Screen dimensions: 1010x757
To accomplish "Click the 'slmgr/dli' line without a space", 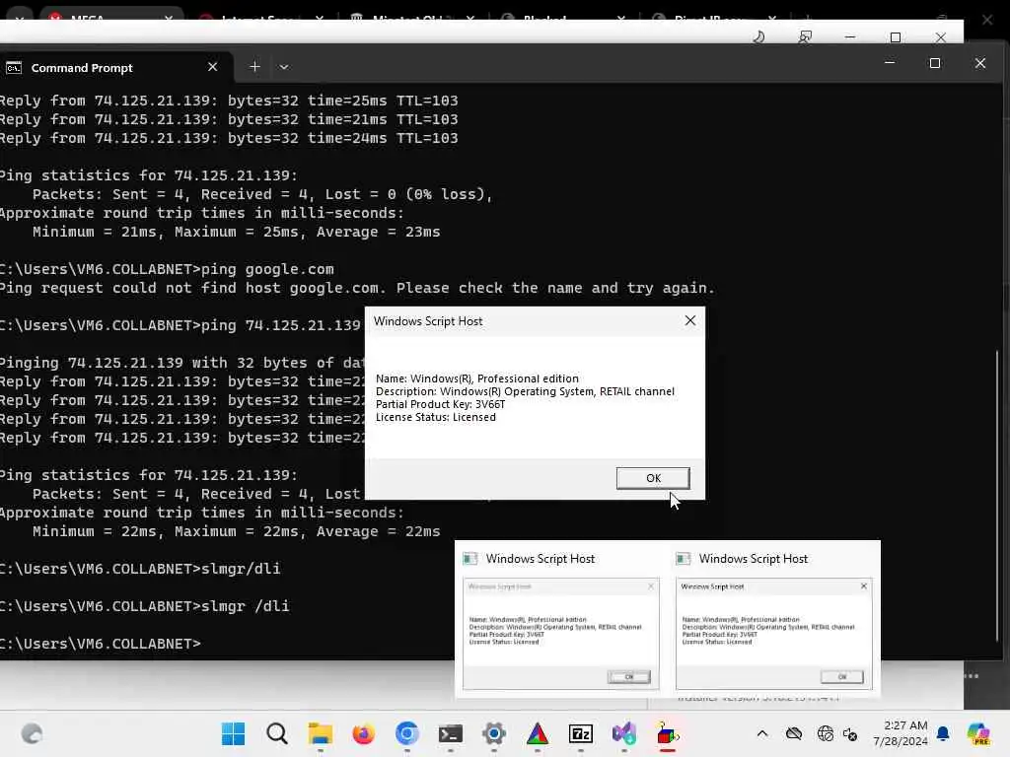I will (x=140, y=569).
